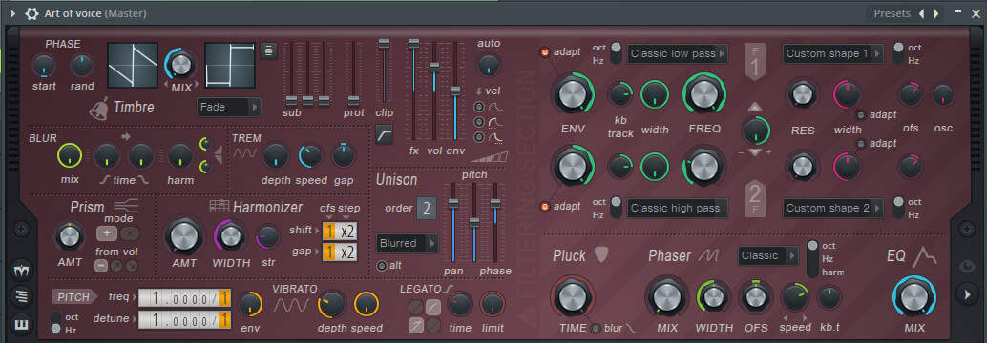Click the list lines icon in left sidebar
The width and height of the screenshot is (987, 343).
coord(21,296)
